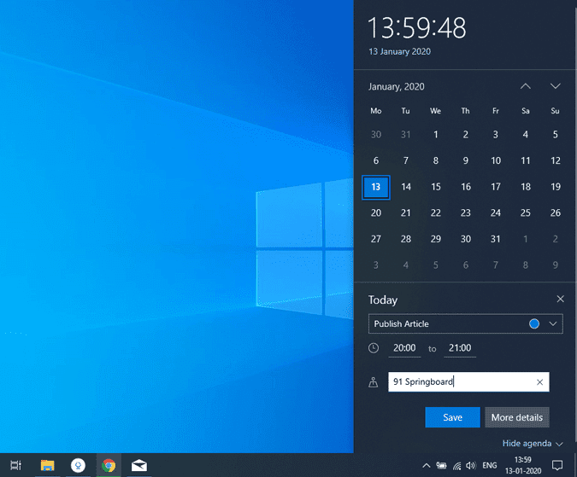
Task: Go to the previous month with the up arrow
Action: [x=526, y=86]
